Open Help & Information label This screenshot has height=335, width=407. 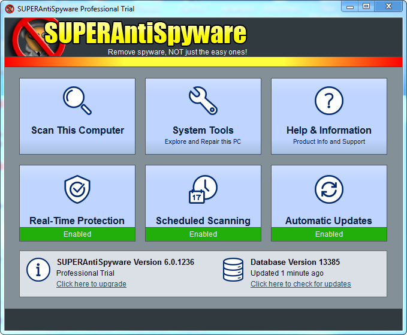click(329, 130)
